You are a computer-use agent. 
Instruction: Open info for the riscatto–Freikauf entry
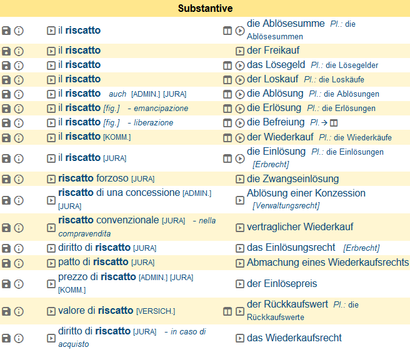click(19, 51)
